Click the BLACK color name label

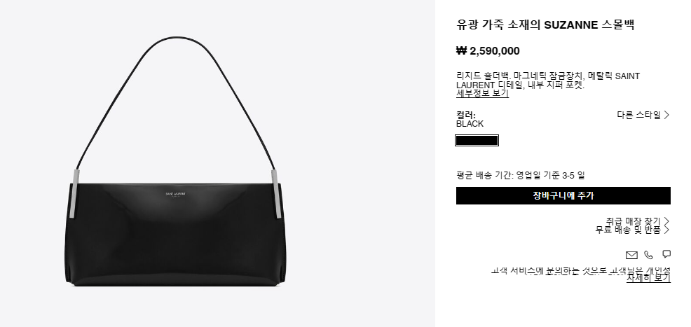click(470, 124)
